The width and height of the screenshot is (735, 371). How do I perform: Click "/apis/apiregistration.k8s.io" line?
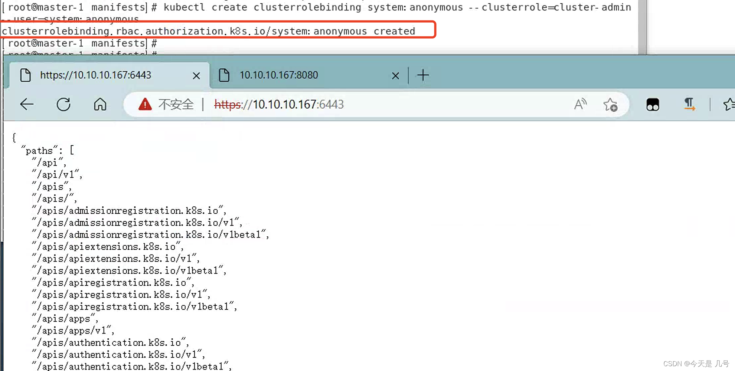(x=113, y=282)
